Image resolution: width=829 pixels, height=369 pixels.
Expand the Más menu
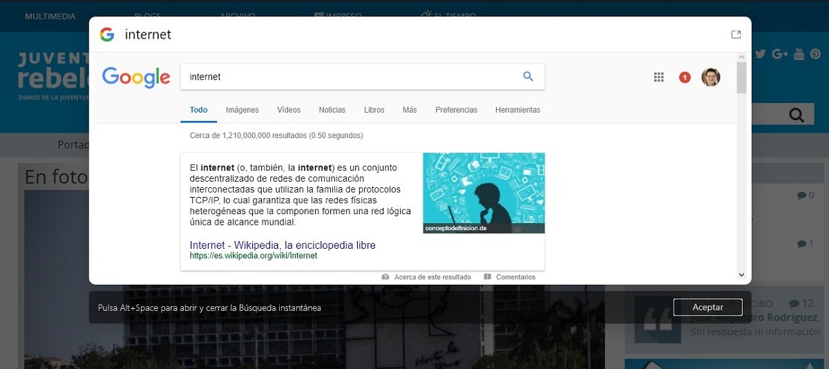[410, 110]
